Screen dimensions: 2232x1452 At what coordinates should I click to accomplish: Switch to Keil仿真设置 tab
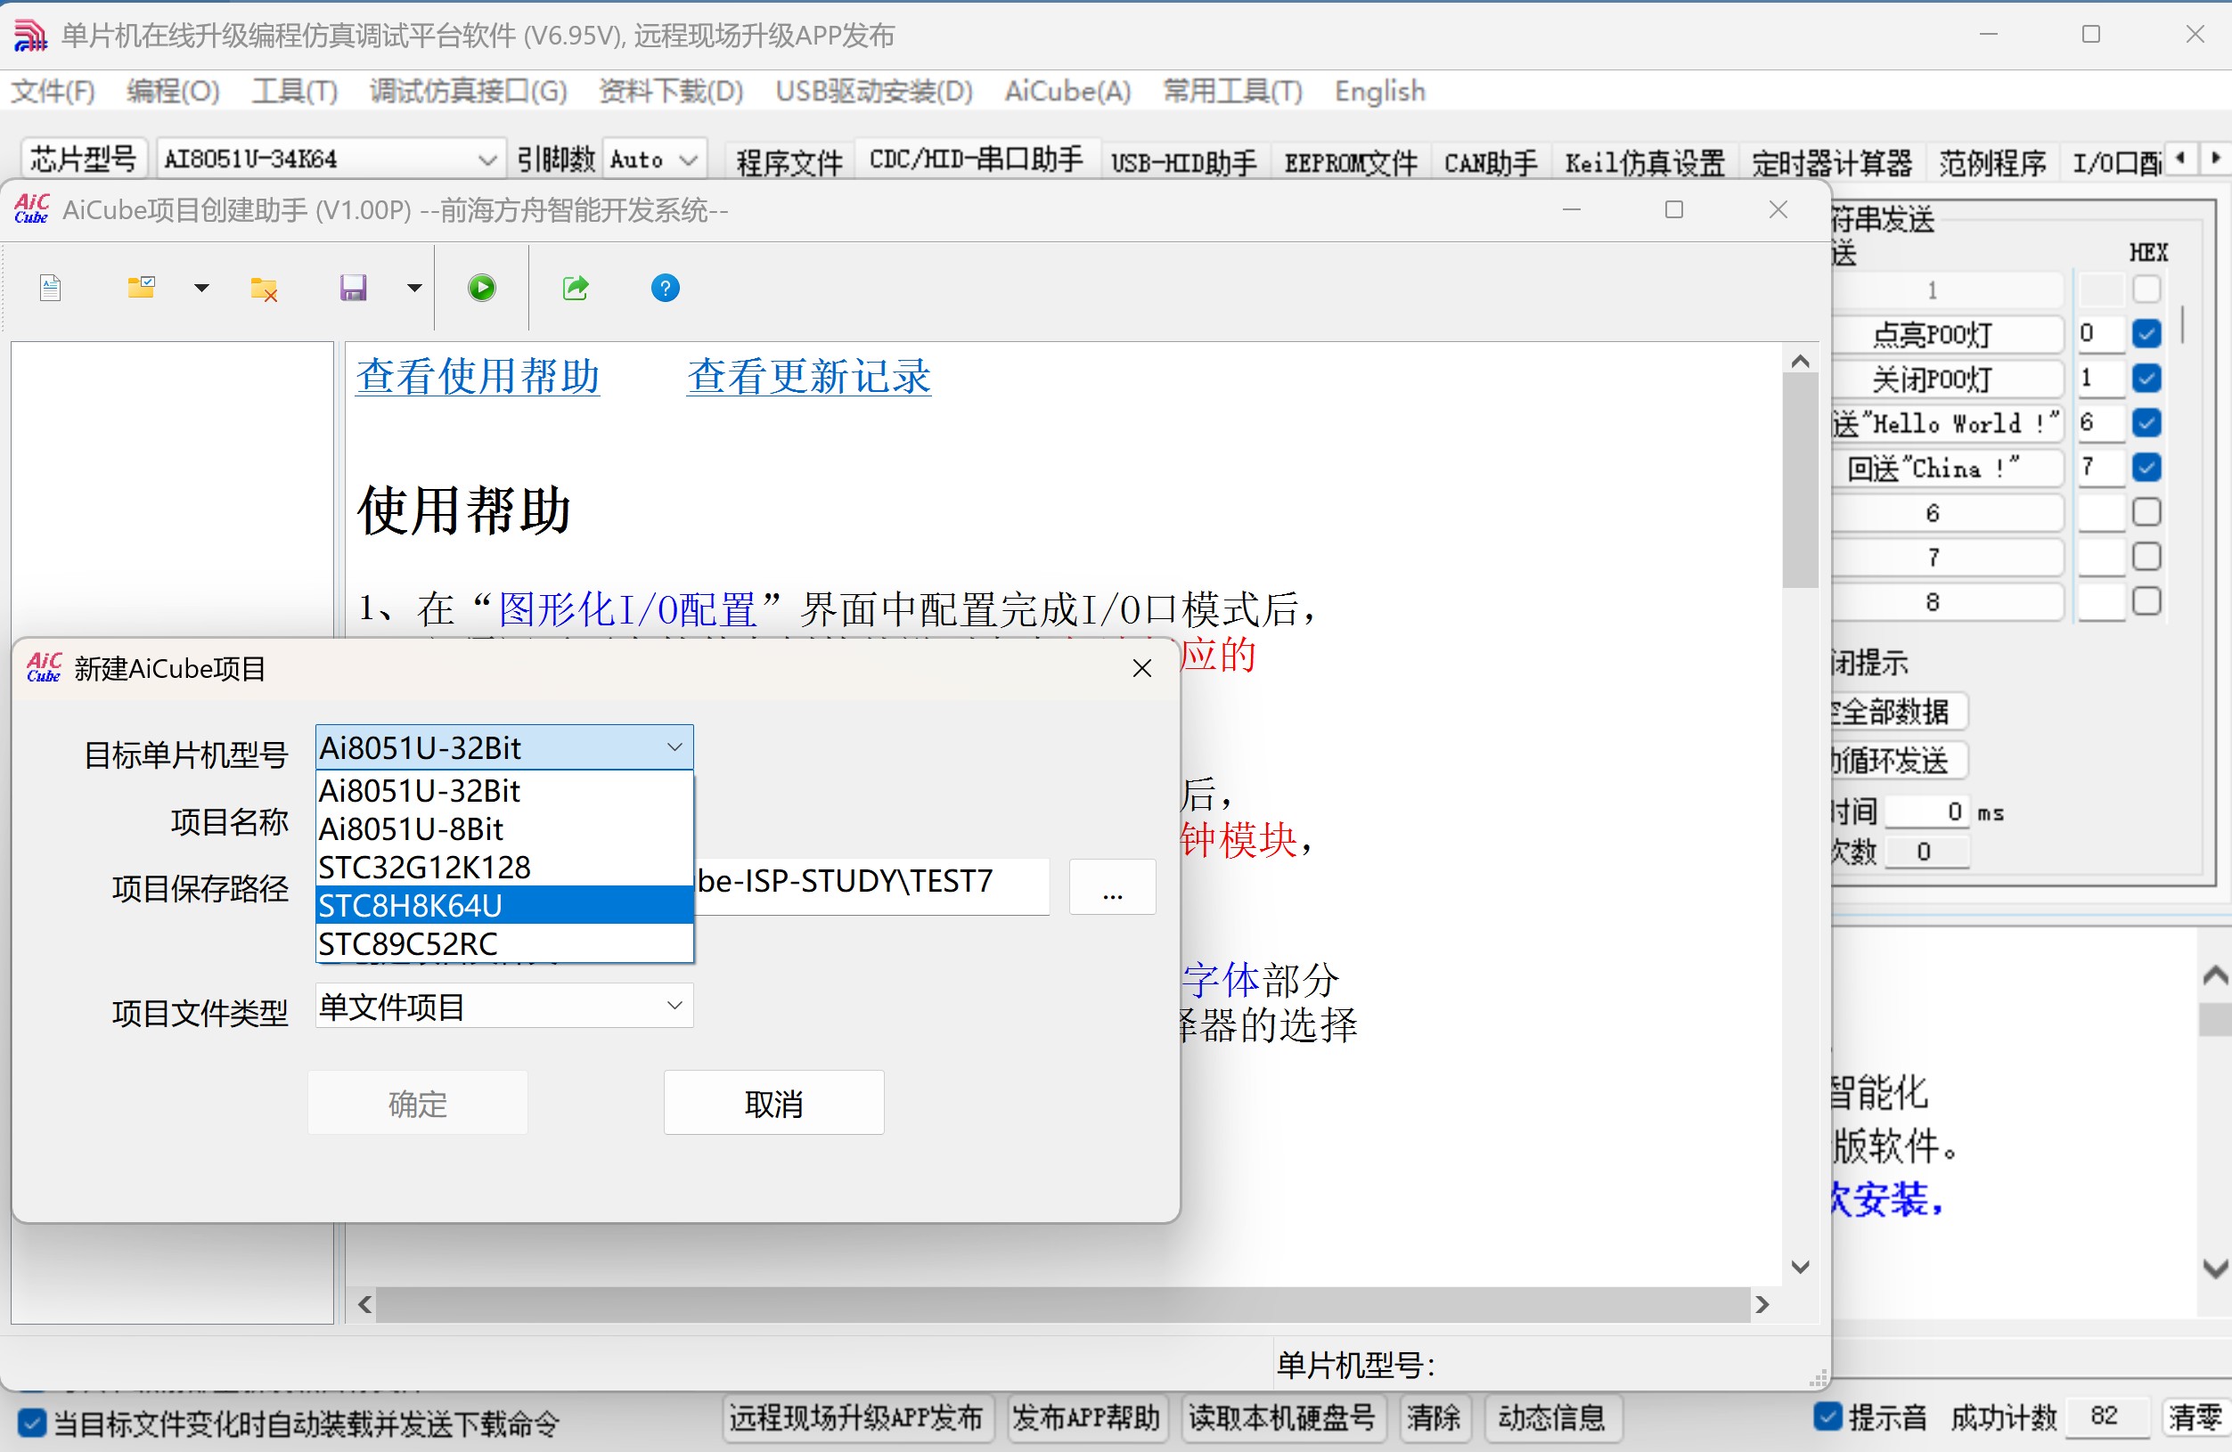pyautogui.click(x=1644, y=161)
